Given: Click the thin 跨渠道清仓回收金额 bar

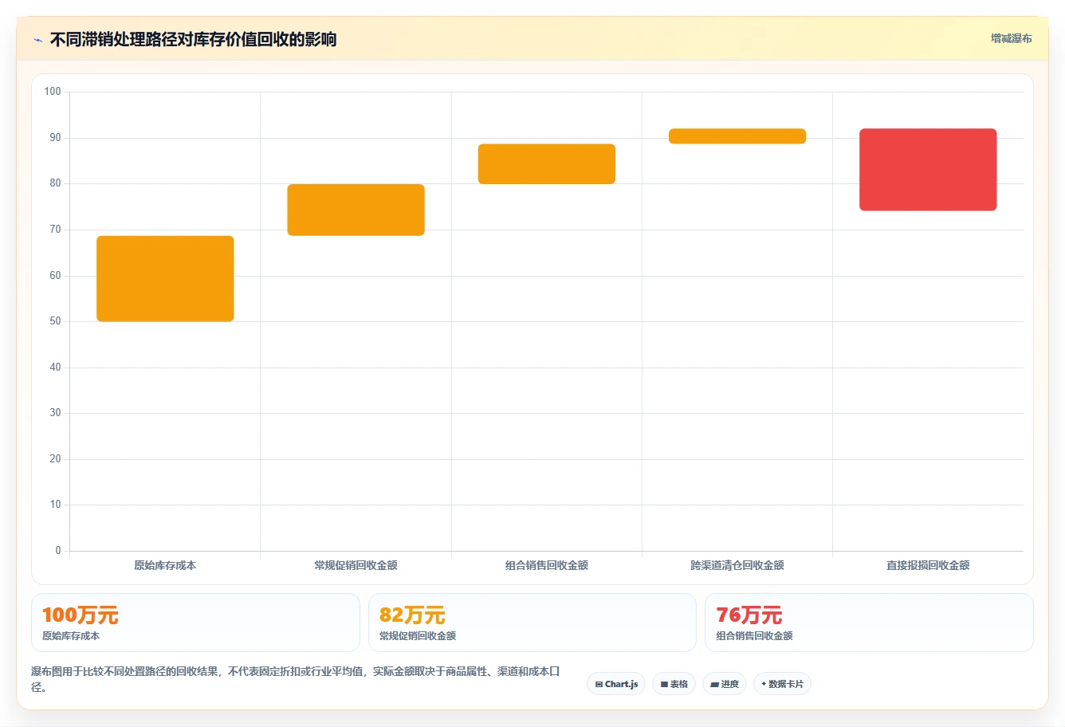Looking at the screenshot, I should point(737,136).
